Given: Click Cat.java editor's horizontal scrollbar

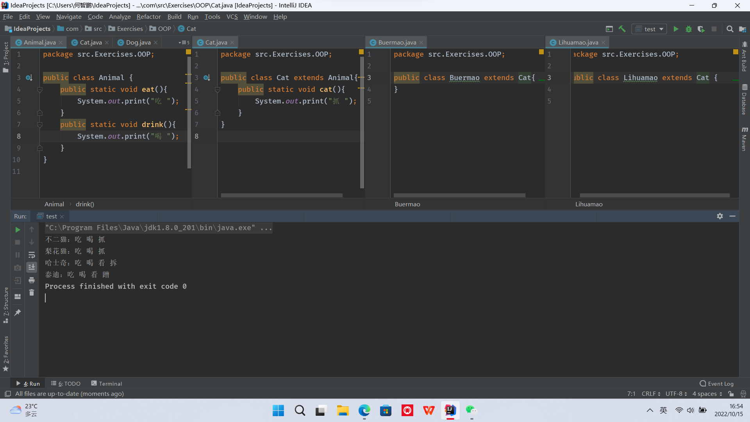Looking at the screenshot, I should pos(281,195).
